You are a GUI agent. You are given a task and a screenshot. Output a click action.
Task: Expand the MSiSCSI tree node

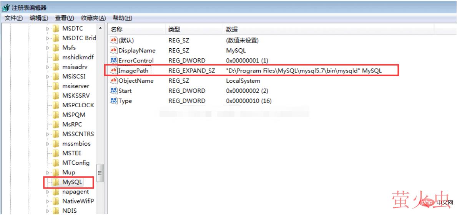pyautogui.click(x=48, y=76)
